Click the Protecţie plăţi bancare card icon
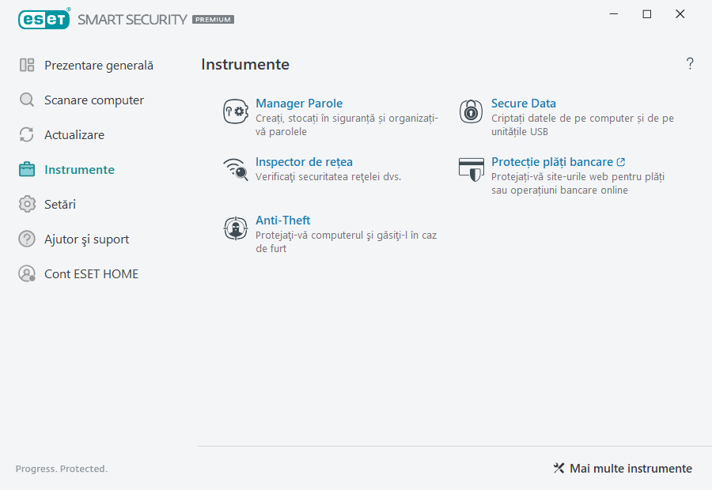 click(471, 169)
